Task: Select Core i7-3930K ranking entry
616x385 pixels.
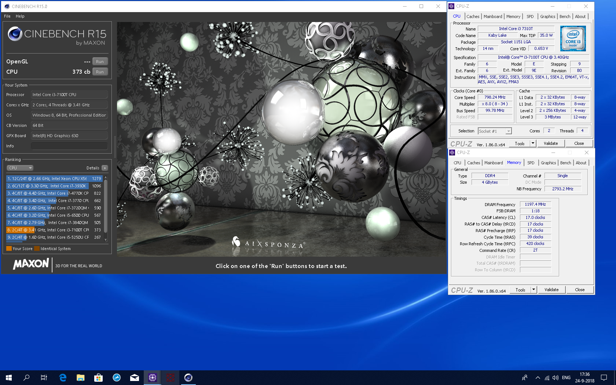Action: 54,186
